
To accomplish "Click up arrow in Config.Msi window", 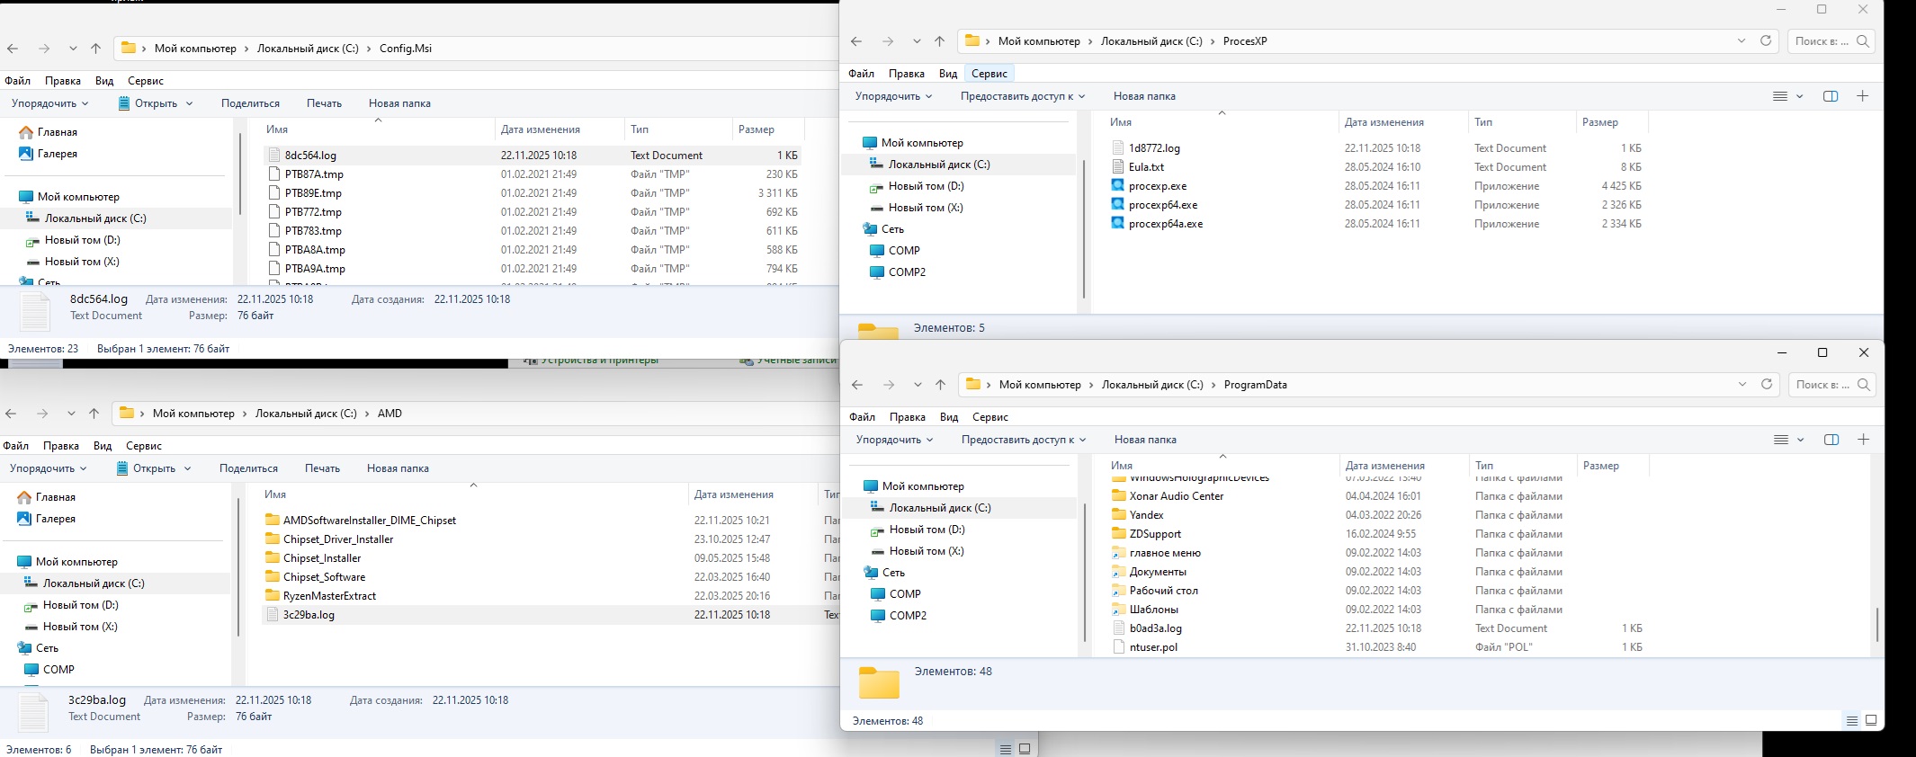I will point(96,49).
